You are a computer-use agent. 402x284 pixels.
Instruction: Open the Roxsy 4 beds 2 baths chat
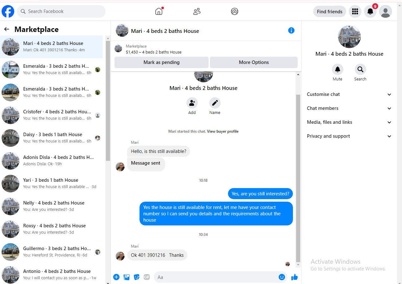pos(51,229)
